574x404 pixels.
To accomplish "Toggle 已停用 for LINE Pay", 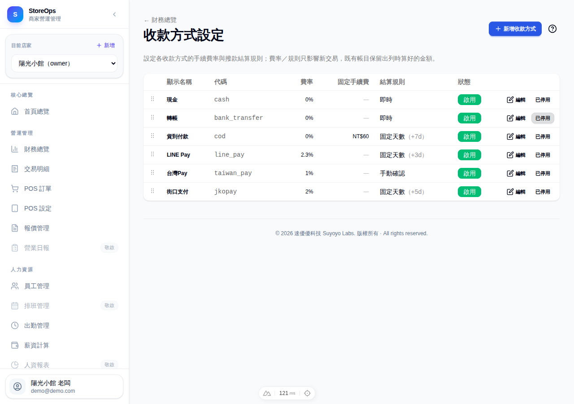I will pos(543,155).
